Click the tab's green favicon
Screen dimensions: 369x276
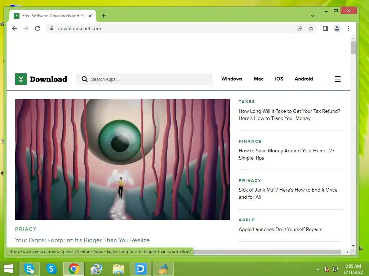tap(17, 16)
